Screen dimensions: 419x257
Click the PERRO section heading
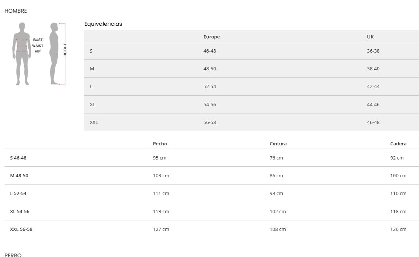click(13, 255)
